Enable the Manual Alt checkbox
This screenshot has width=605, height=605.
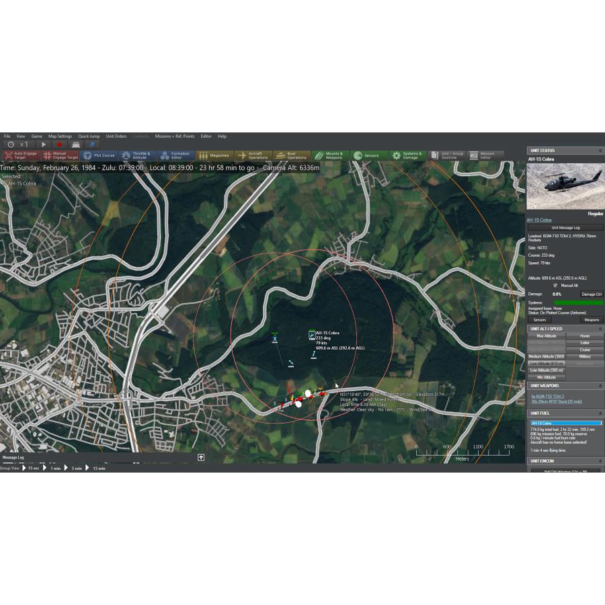(x=554, y=285)
